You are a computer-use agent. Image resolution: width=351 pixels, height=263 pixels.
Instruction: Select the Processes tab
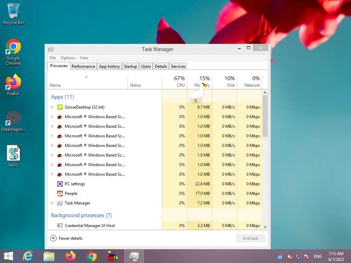(59, 66)
